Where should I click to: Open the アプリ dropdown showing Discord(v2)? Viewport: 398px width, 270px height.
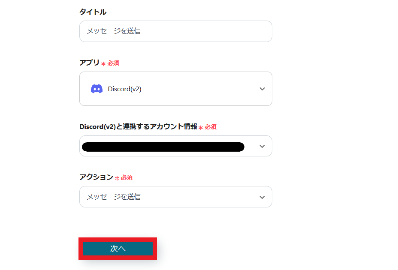[175, 89]
